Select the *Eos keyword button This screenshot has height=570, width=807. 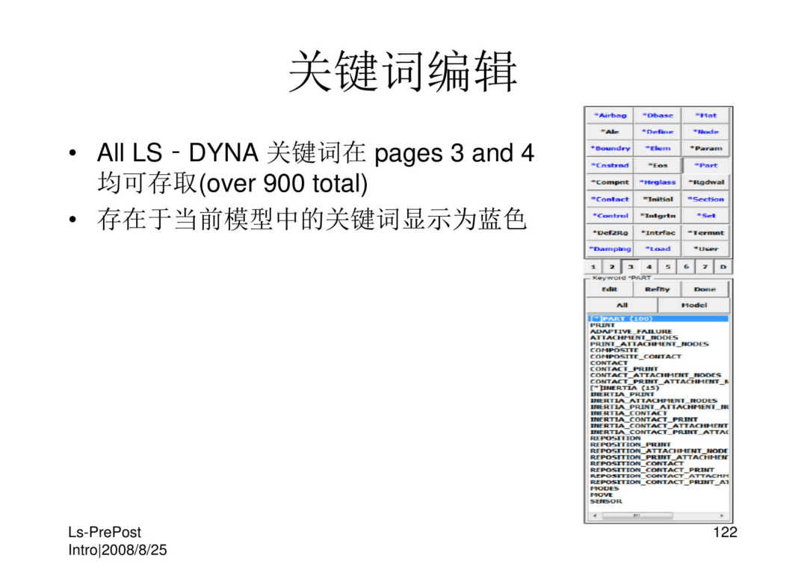click(x=658, y=165)
